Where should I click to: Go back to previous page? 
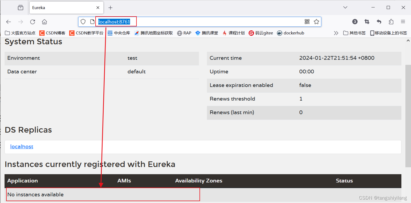coord(9,22)
